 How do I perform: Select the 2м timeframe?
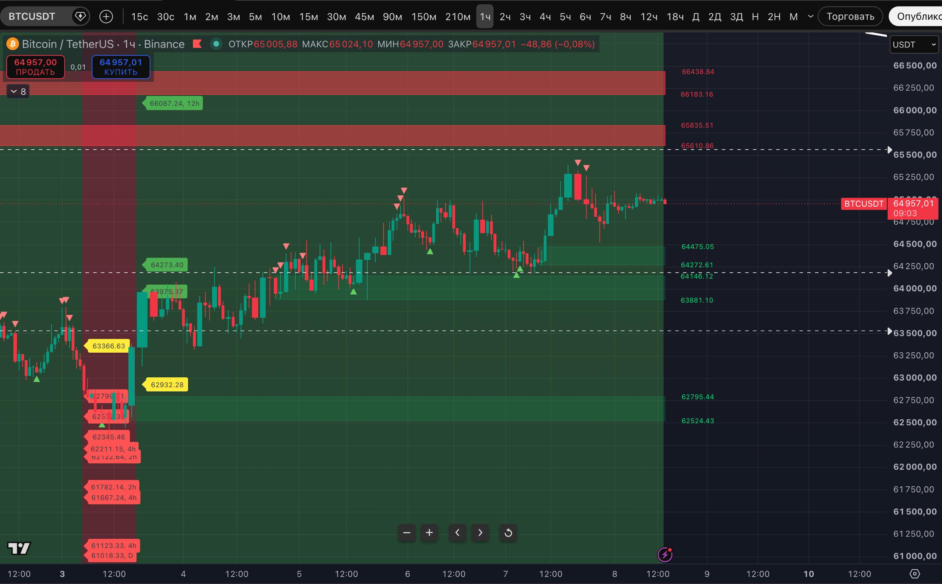(x=211, y=17)
